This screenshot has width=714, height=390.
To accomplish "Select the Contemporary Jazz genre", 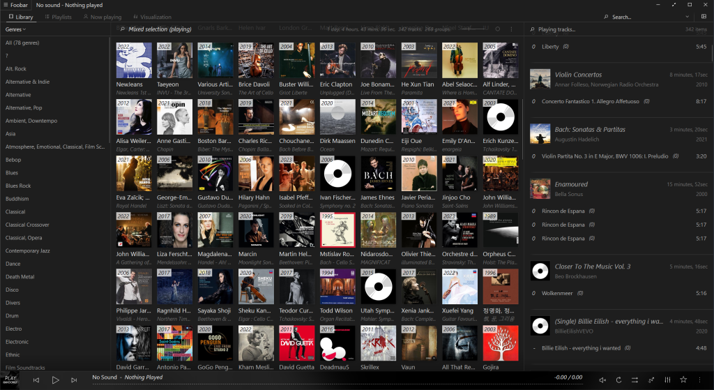I will pyautogui.click(x=29, y=250).
